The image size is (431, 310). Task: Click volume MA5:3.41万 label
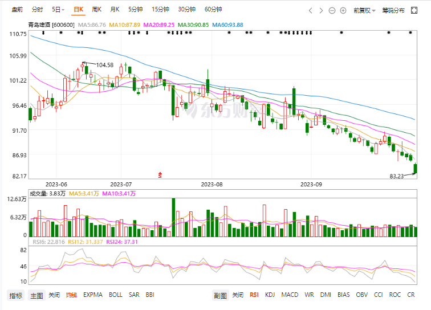pos(84,194)
